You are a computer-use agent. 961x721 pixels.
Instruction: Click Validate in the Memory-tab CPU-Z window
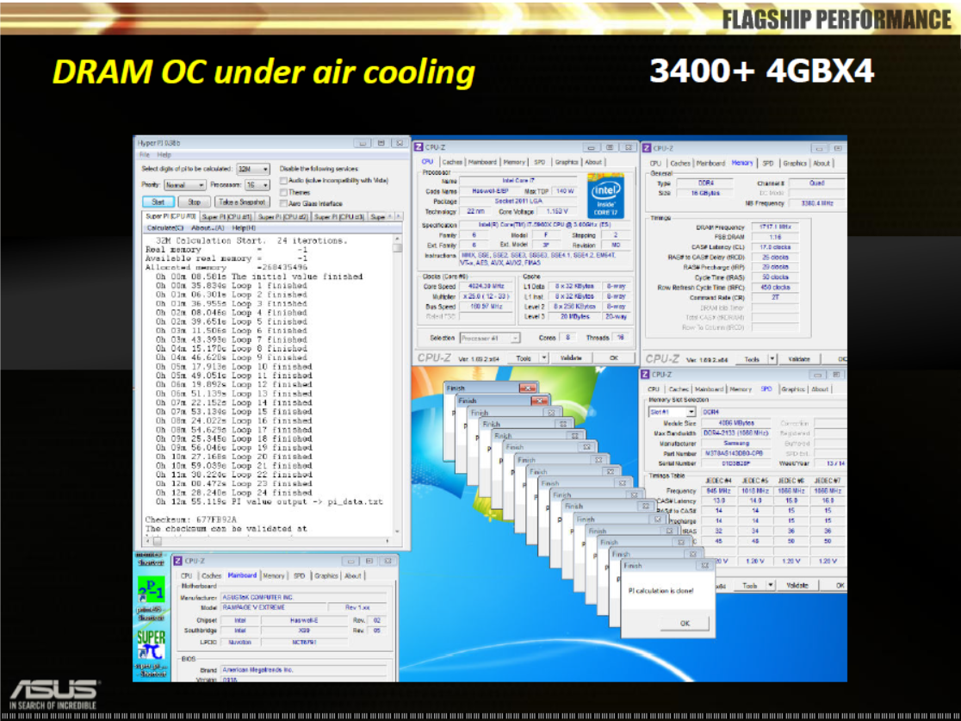point(799,359)
